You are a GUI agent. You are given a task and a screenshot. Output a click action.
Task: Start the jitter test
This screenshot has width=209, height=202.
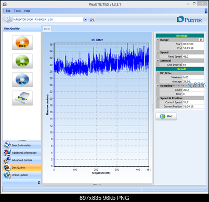click(x=166, y=116)
